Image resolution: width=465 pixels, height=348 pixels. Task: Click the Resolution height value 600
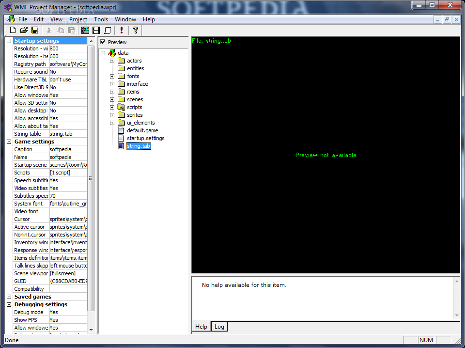coord(68,56)
